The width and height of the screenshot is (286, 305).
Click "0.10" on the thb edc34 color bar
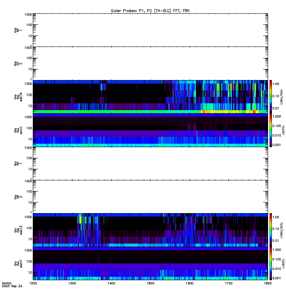[x=276, y=96]
